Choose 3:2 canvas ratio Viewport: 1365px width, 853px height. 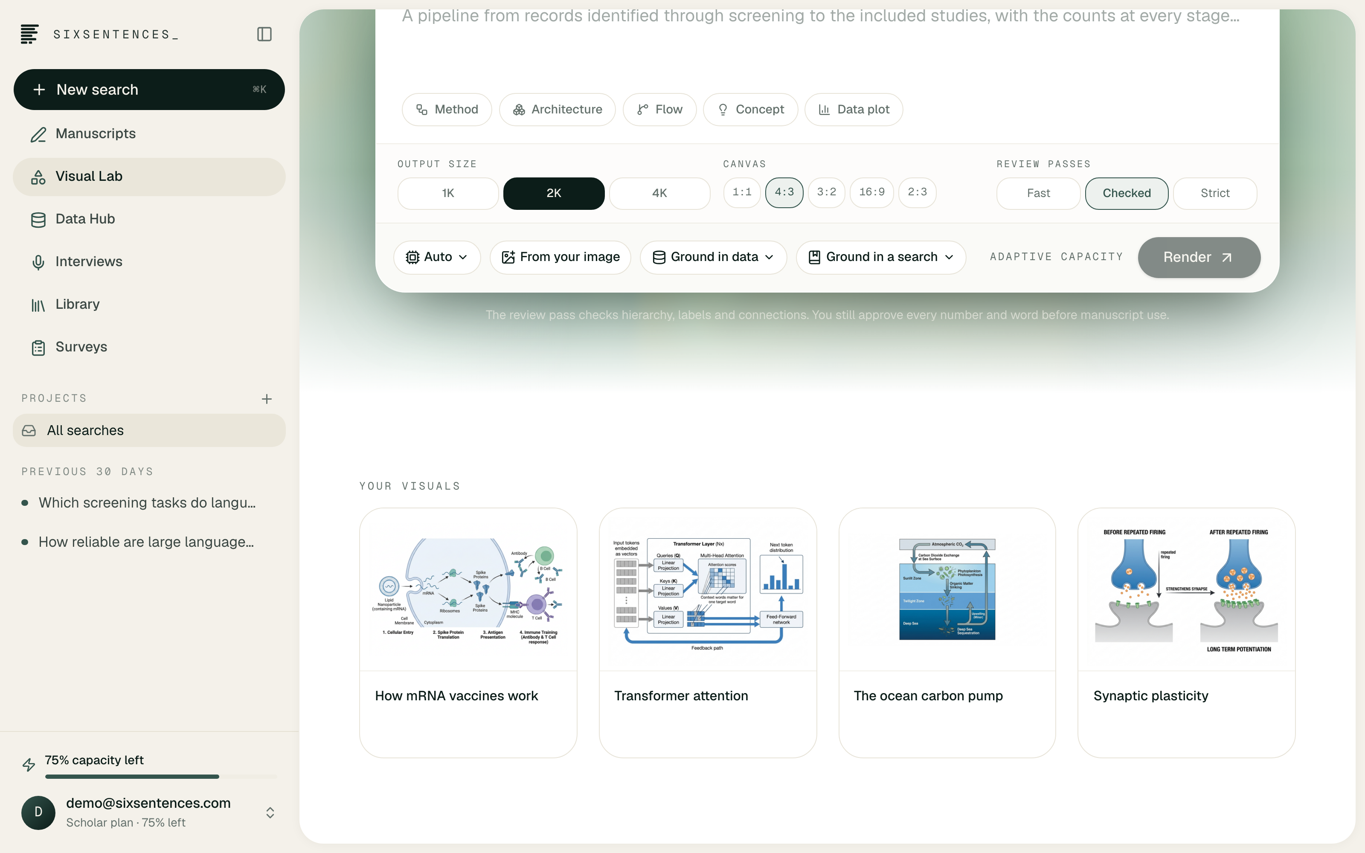[x=826, y=192]
